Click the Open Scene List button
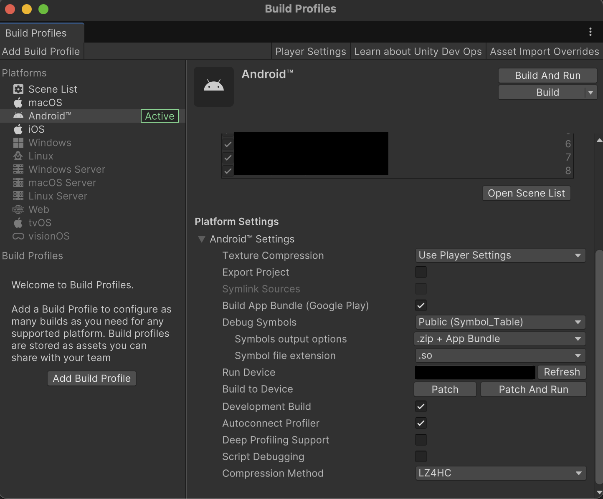Viewport: 603px width, 499px height. (527, 193)
